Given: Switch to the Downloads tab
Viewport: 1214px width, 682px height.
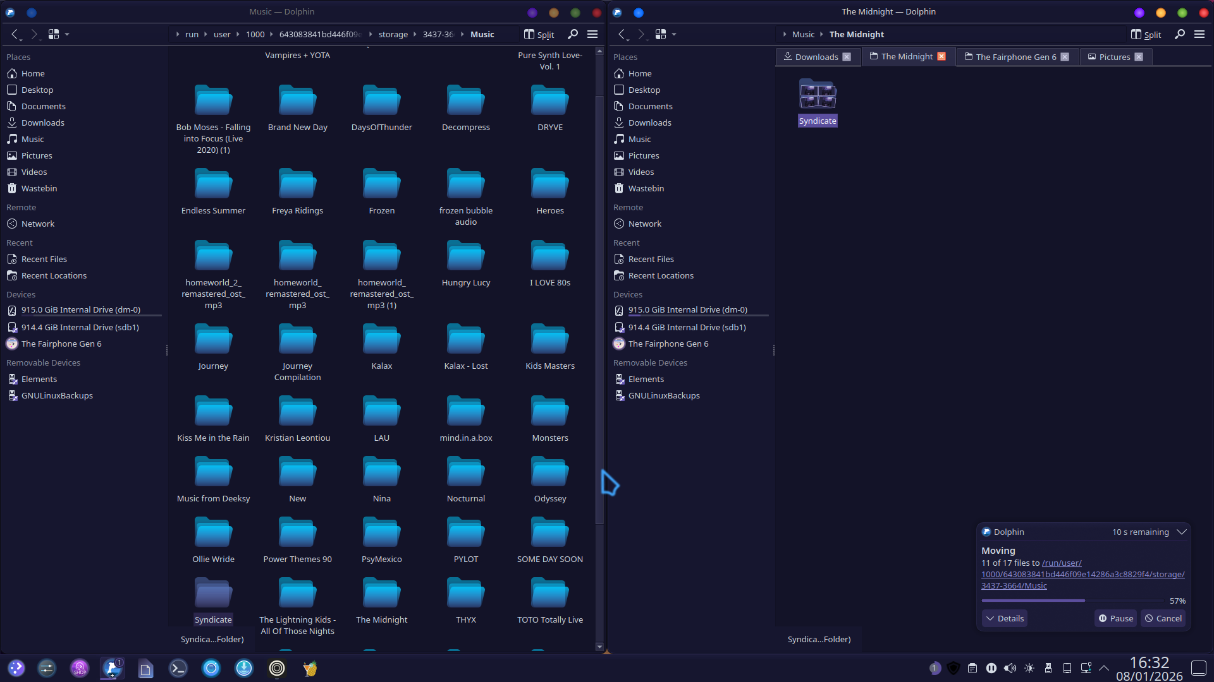Looking at the screenshot, I should coord(816,57).
